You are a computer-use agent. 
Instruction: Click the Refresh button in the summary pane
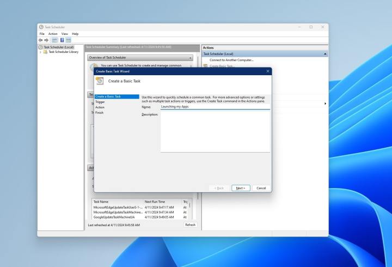[x=190, y=224]
